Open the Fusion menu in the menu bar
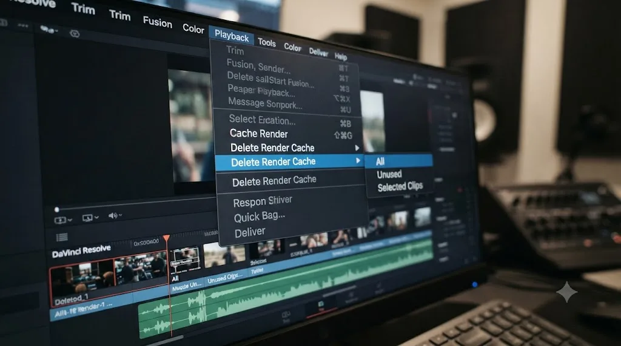This screenshot has height=346, width=621. [x=157, y=22]
